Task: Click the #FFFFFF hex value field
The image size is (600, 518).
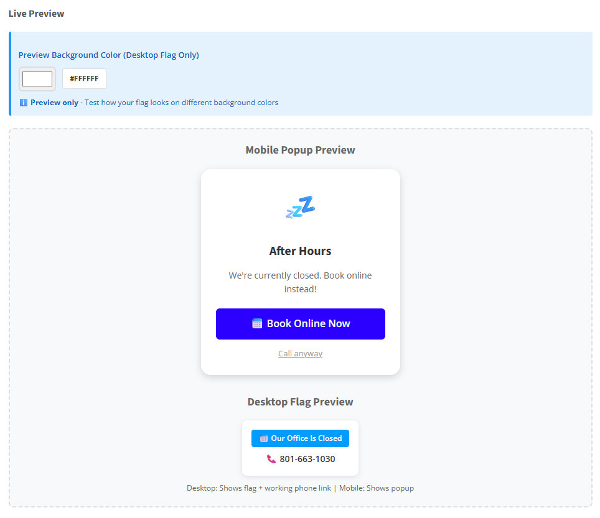Action: click(x=84, y=78)
